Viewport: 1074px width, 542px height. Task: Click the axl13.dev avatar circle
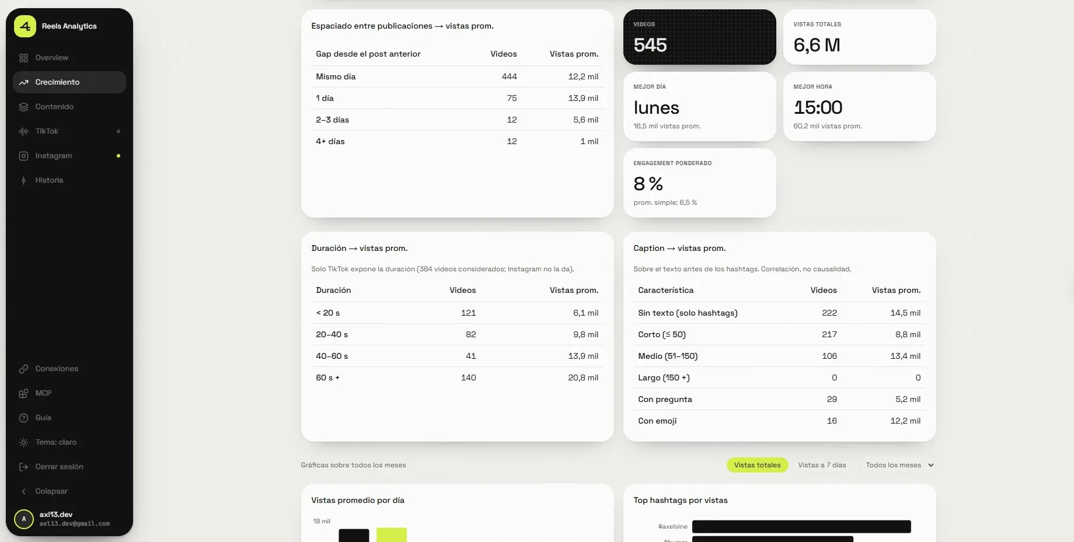(24, 519)
